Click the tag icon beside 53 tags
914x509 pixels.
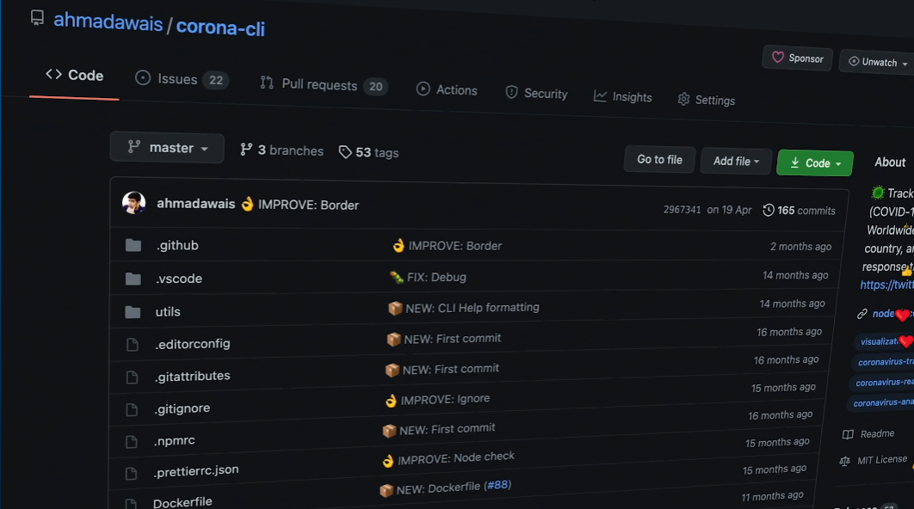[345, 152]
